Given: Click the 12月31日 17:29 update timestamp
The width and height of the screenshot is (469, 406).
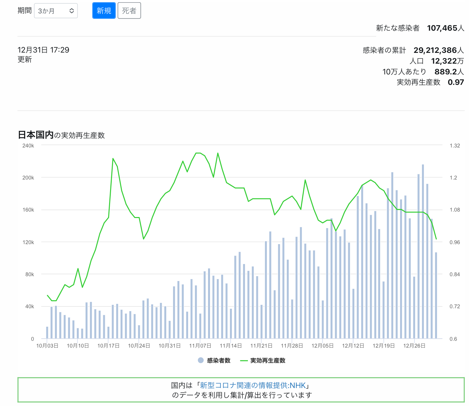Looking at the screenshot, I should point(43,50).
